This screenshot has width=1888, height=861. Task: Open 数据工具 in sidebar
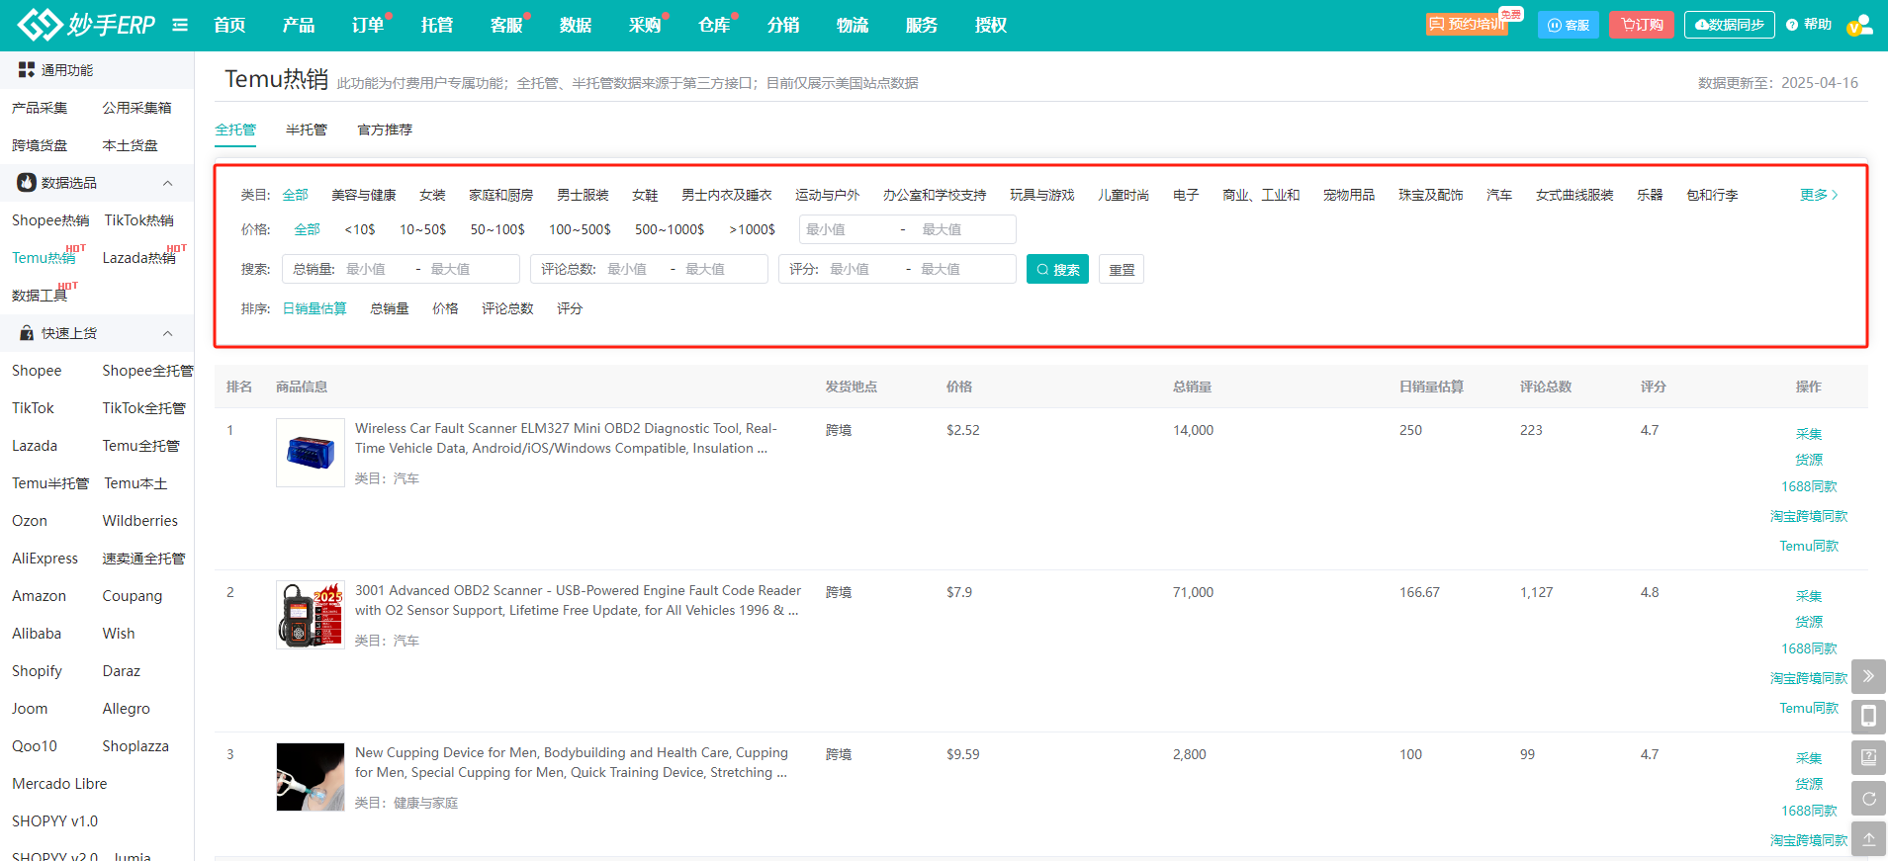(x=40, y=296)
